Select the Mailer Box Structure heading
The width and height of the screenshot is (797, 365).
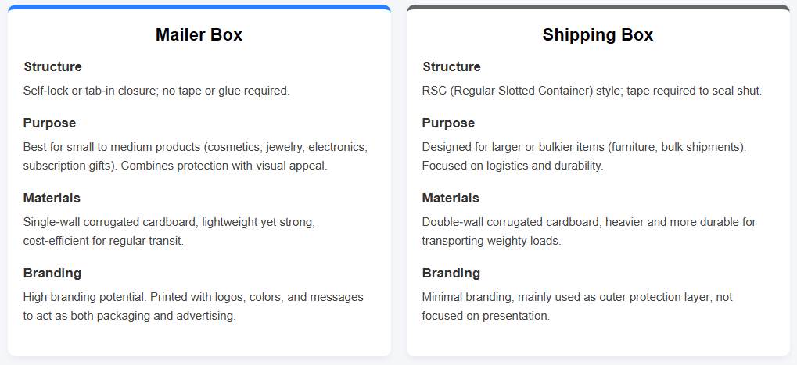(x=52, y=67)
